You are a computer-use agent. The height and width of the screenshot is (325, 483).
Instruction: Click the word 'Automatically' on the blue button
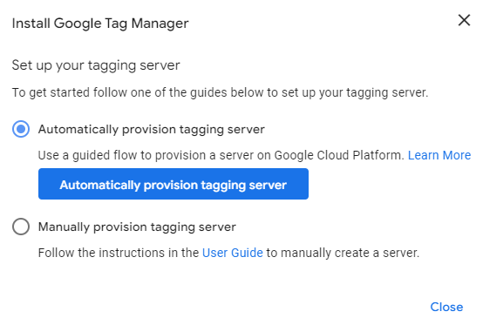100,185
